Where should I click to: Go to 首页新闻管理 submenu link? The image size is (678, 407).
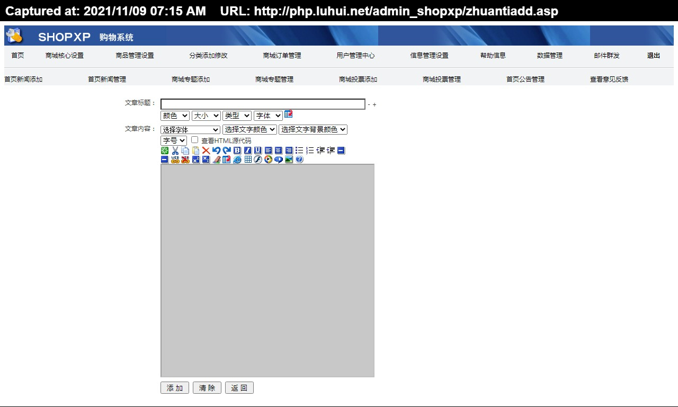coord(107,79)
